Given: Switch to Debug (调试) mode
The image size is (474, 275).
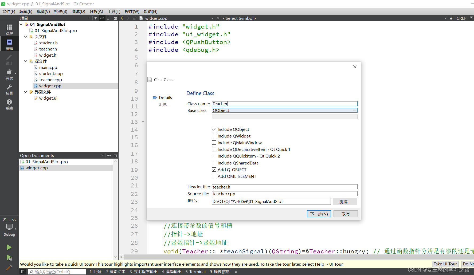Looking at the screenshot, I should click(x=9, y=74).
